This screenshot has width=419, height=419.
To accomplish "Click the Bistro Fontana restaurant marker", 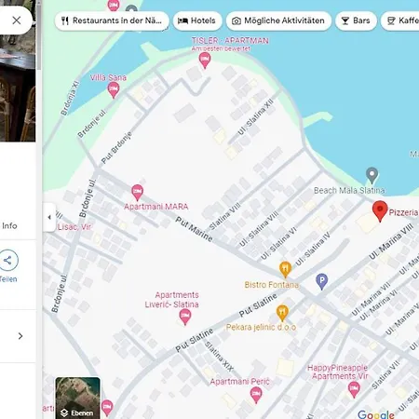I will point(285,269).
